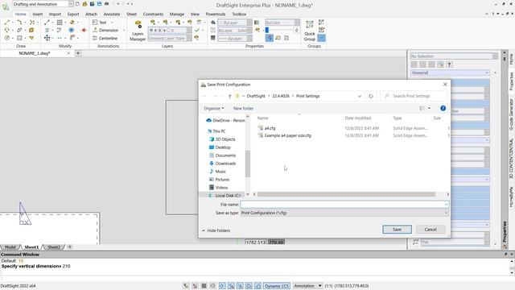Click the Save button in dialog
515x290 pixels.
click(397, 230)
